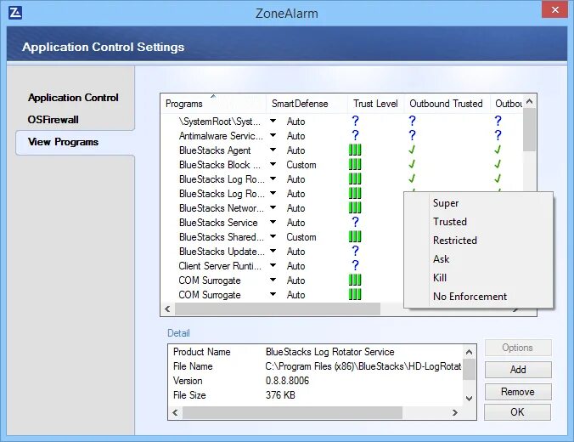
Task: Click the Version value 0.8.8.8006
Action: pos(287,381)
